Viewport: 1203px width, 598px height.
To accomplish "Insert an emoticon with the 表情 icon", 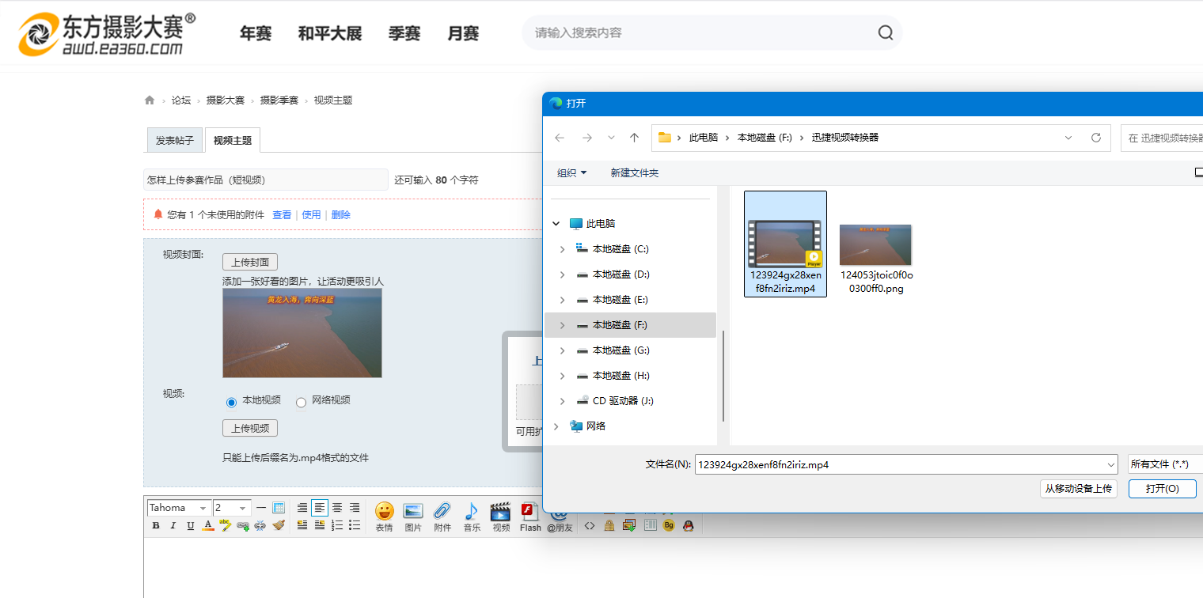I will [x=384, y=516].
